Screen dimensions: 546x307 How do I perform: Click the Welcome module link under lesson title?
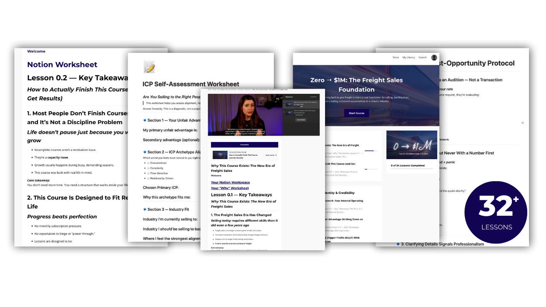coord(216,176)
